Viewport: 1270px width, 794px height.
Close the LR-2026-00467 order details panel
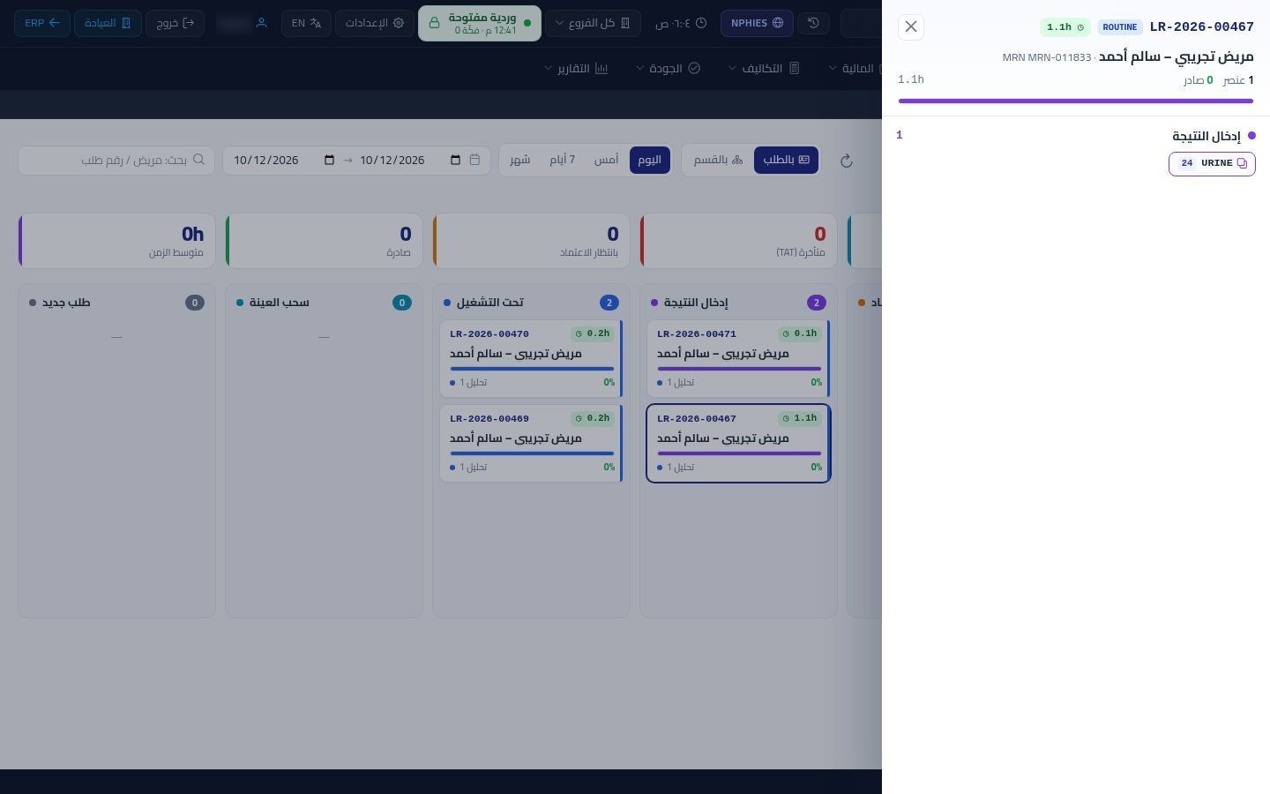[911, 26]
